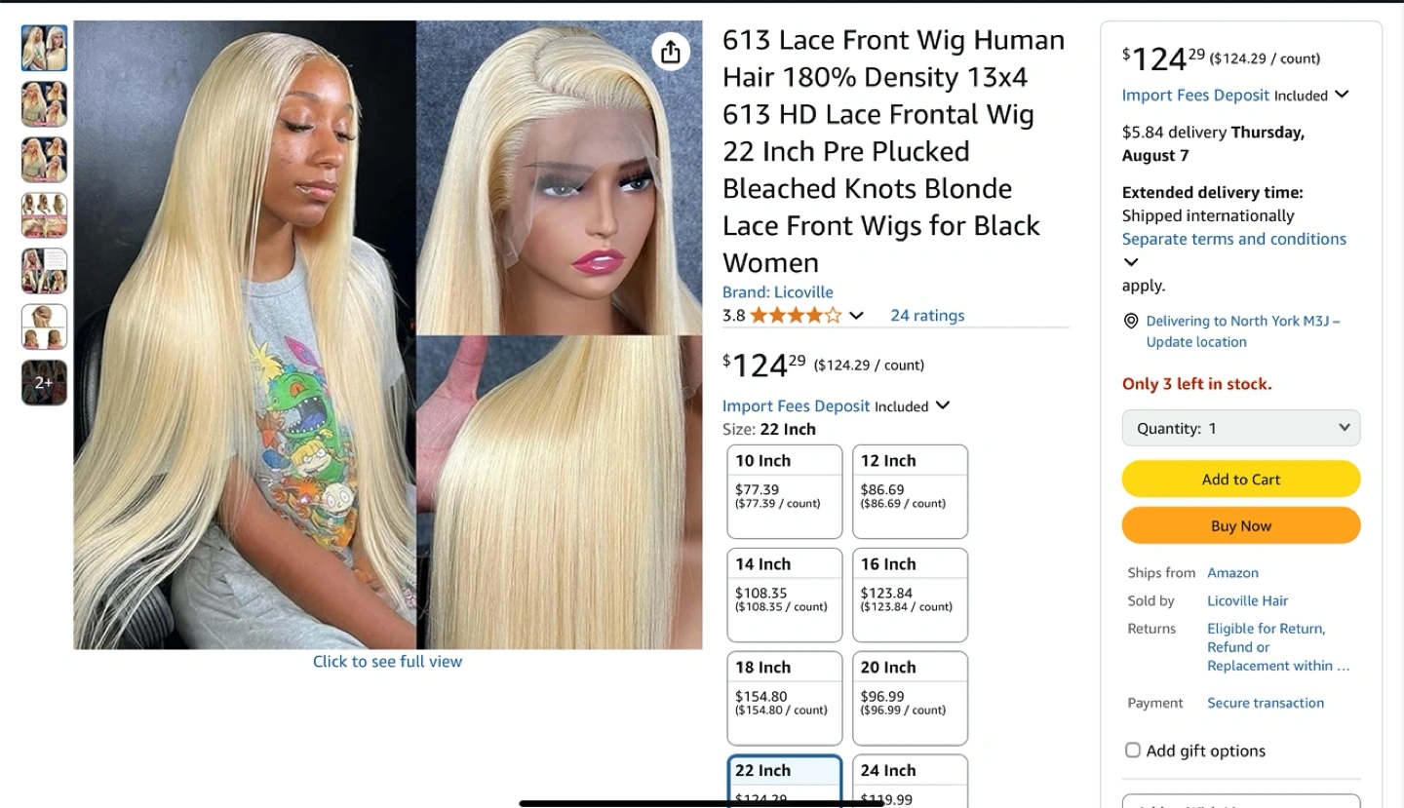1404x808 pixels.
Task: Click the Buy Now button
Action: (x=1241, y=525)
